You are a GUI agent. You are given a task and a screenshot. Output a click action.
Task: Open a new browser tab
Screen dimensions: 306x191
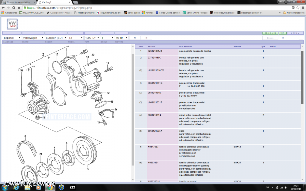pos(75,2)
